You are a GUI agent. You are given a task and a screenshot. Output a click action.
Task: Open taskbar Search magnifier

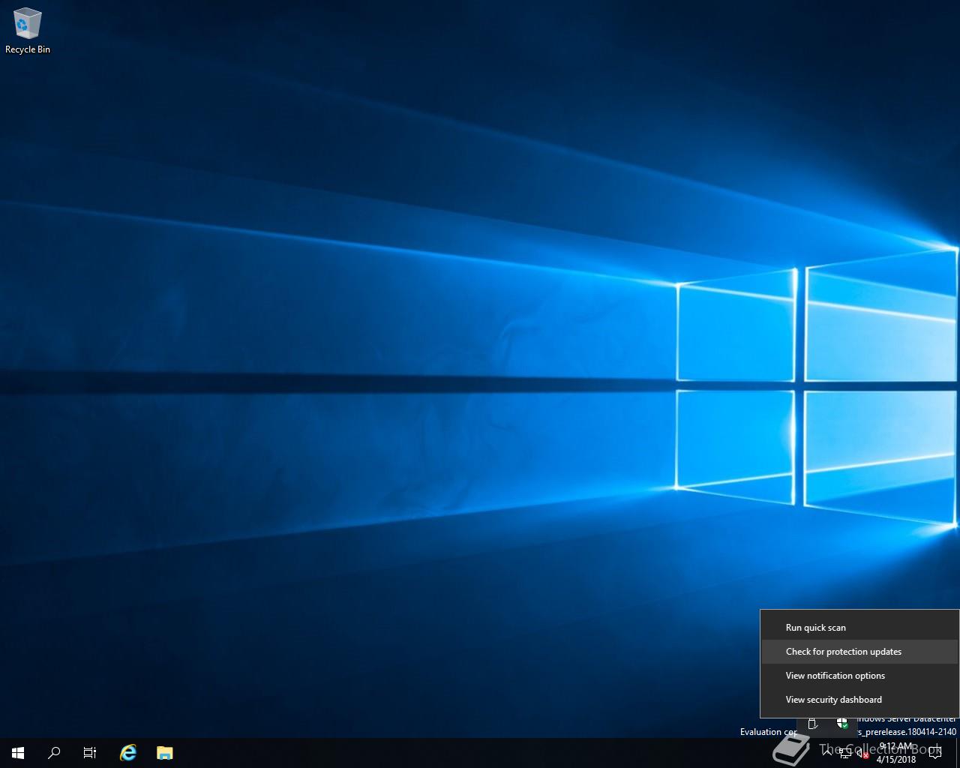point(54,753)
